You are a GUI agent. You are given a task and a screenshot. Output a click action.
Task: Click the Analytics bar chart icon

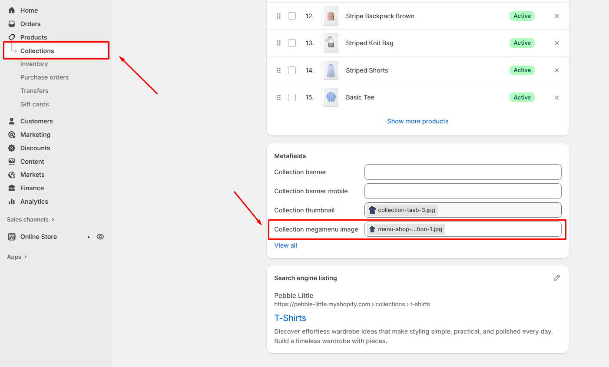click(x=12, y=202)
